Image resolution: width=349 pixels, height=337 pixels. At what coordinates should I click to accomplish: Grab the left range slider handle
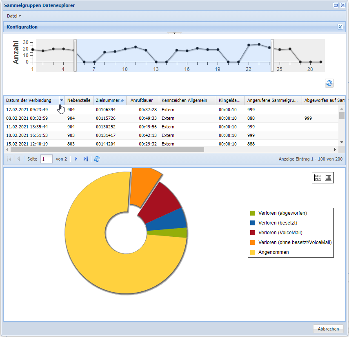[x=75, y=55]
